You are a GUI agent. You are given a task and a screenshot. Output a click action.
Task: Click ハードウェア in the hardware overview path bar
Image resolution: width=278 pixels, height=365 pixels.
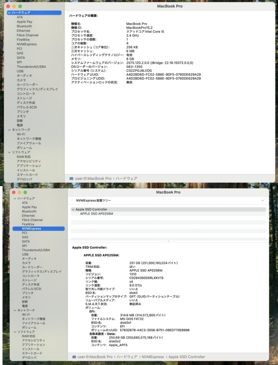(126, 178)
